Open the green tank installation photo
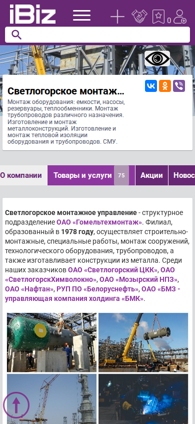The width and height of the screenshot is (195, 424). pos(51,342)
